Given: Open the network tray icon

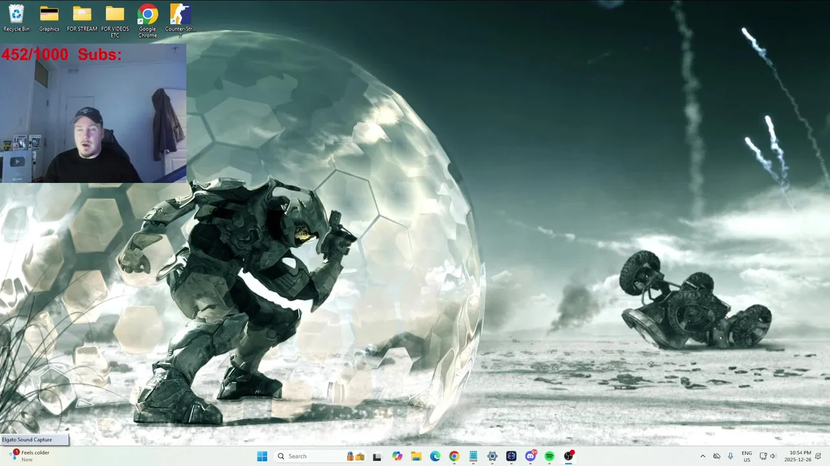Looking at the screenshot, I should point(763,456).
